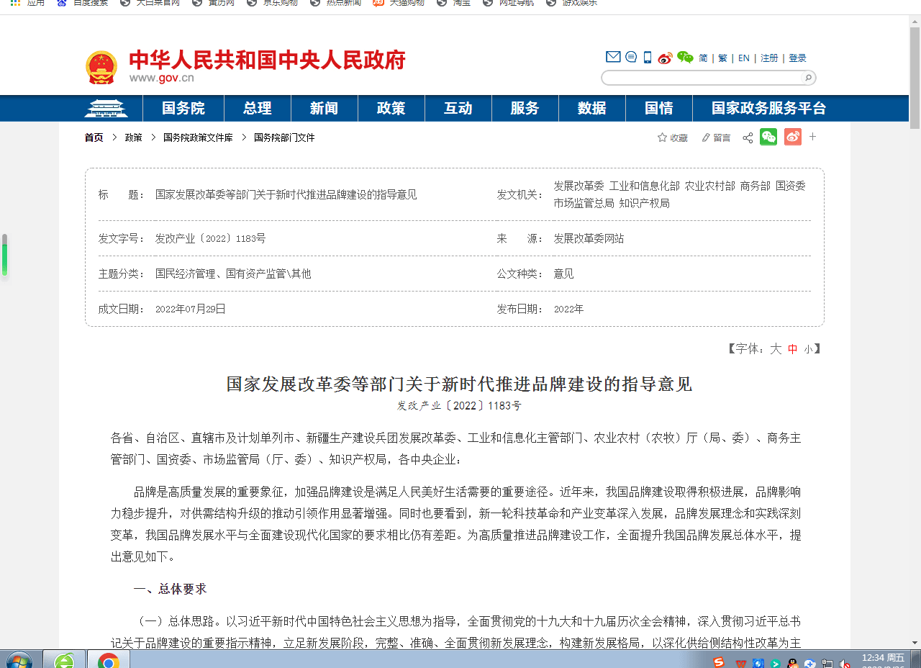Switch to traditional Chinese 繁

click(722, 58)
